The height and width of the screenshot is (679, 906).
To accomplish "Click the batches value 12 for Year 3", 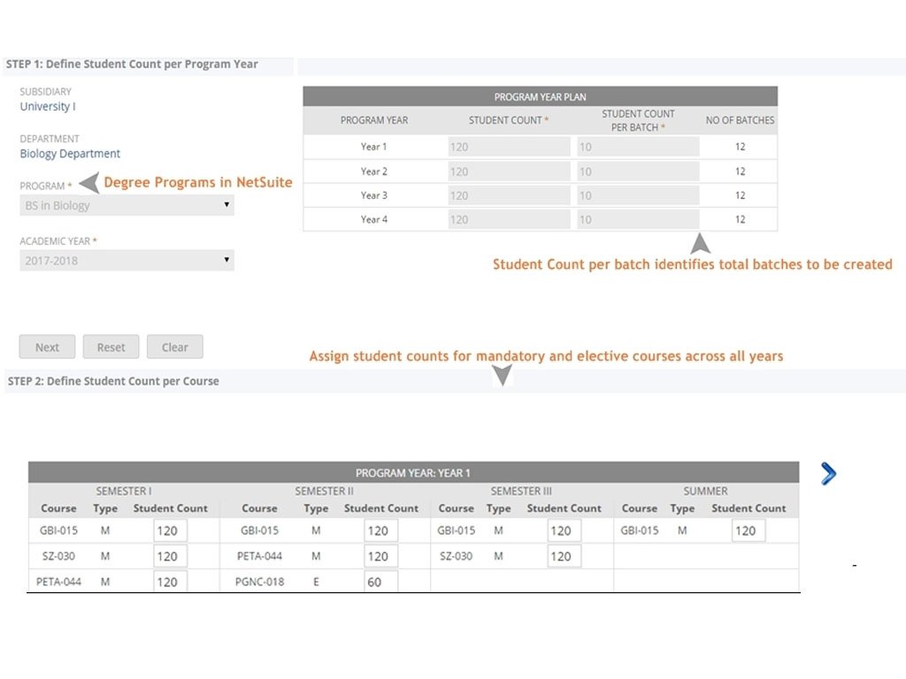I will (741, 195).
